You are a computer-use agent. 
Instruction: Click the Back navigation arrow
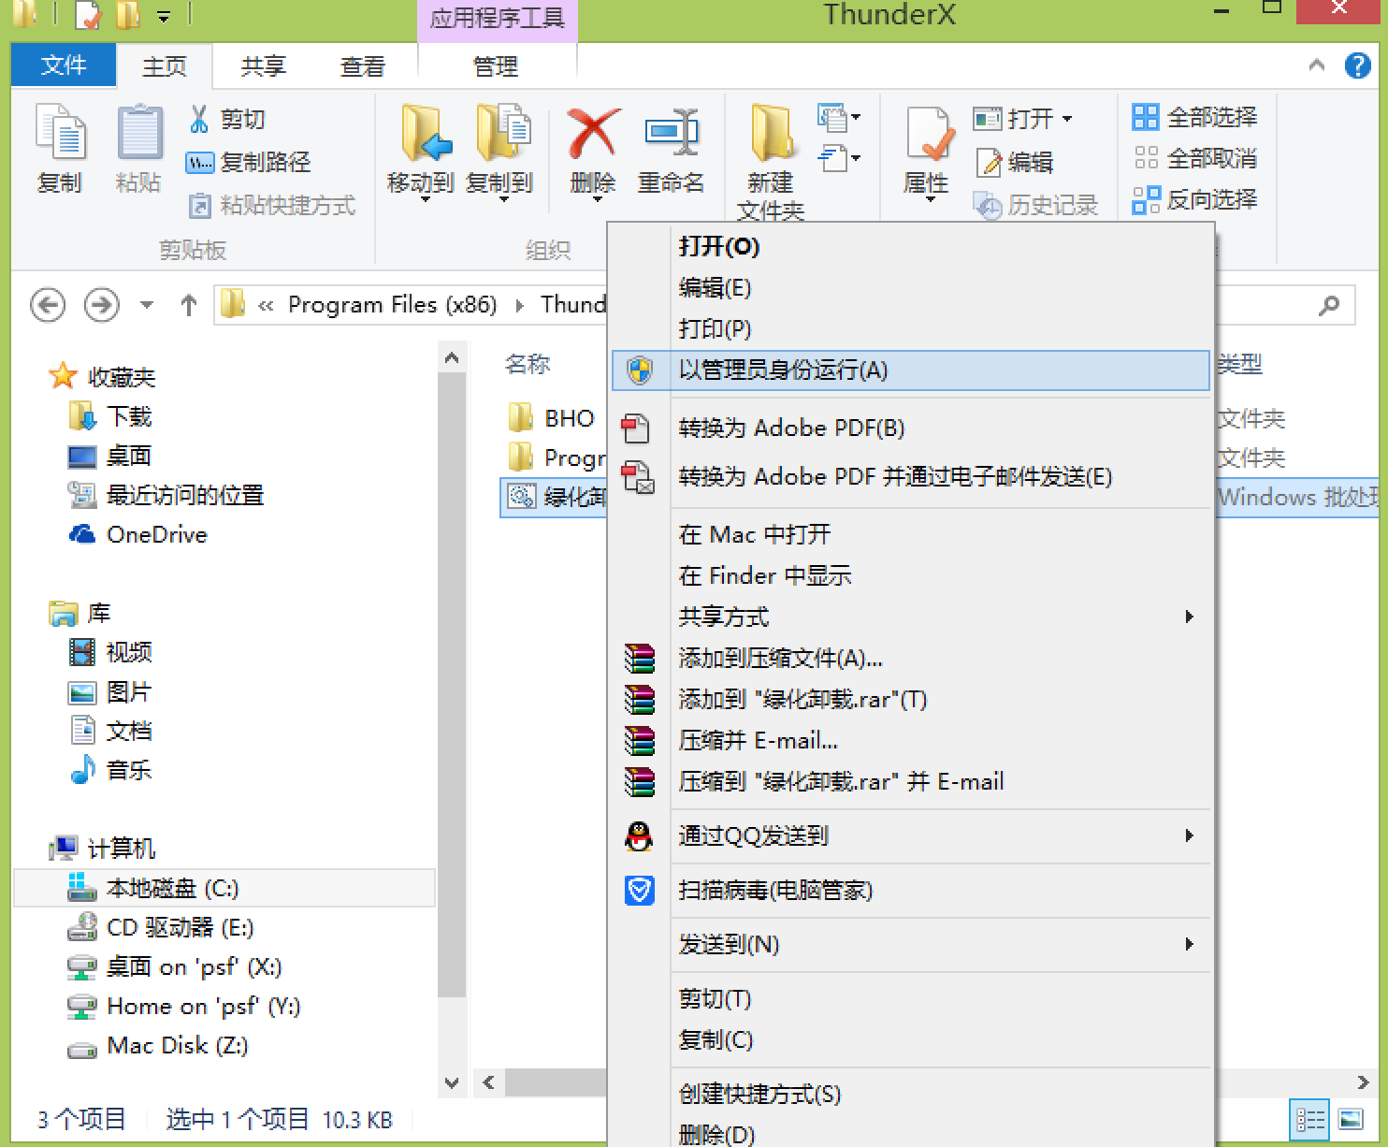point(48,305)
